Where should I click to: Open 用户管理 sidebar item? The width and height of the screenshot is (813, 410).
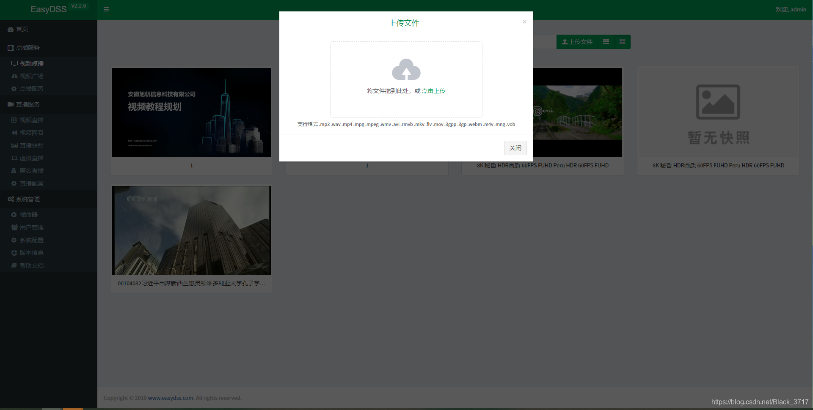pyautogui.click(x=49, y=227)
